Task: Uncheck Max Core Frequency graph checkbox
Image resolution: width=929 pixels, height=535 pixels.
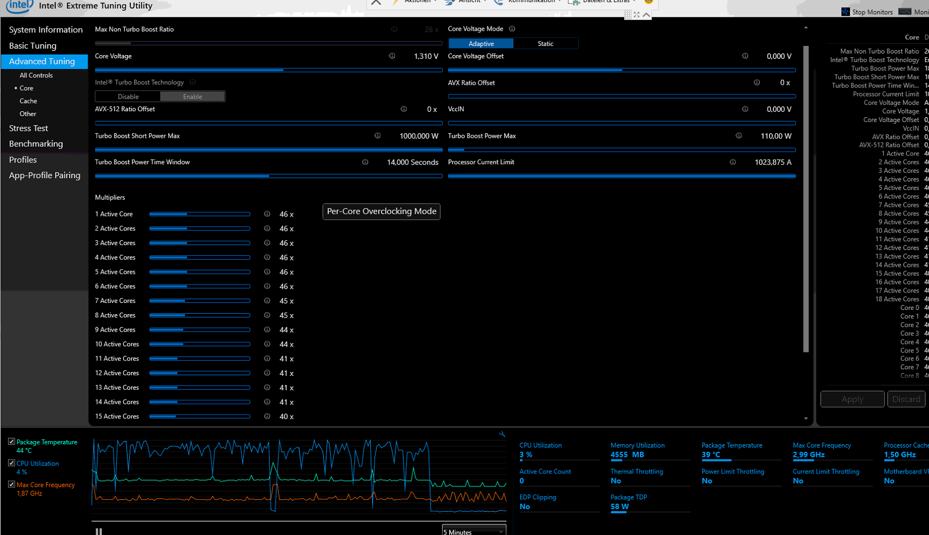Action: [x=11, y=484]
